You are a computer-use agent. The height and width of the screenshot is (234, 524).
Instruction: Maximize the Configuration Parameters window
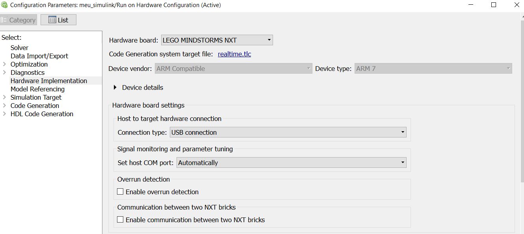(x=494, y=5)
